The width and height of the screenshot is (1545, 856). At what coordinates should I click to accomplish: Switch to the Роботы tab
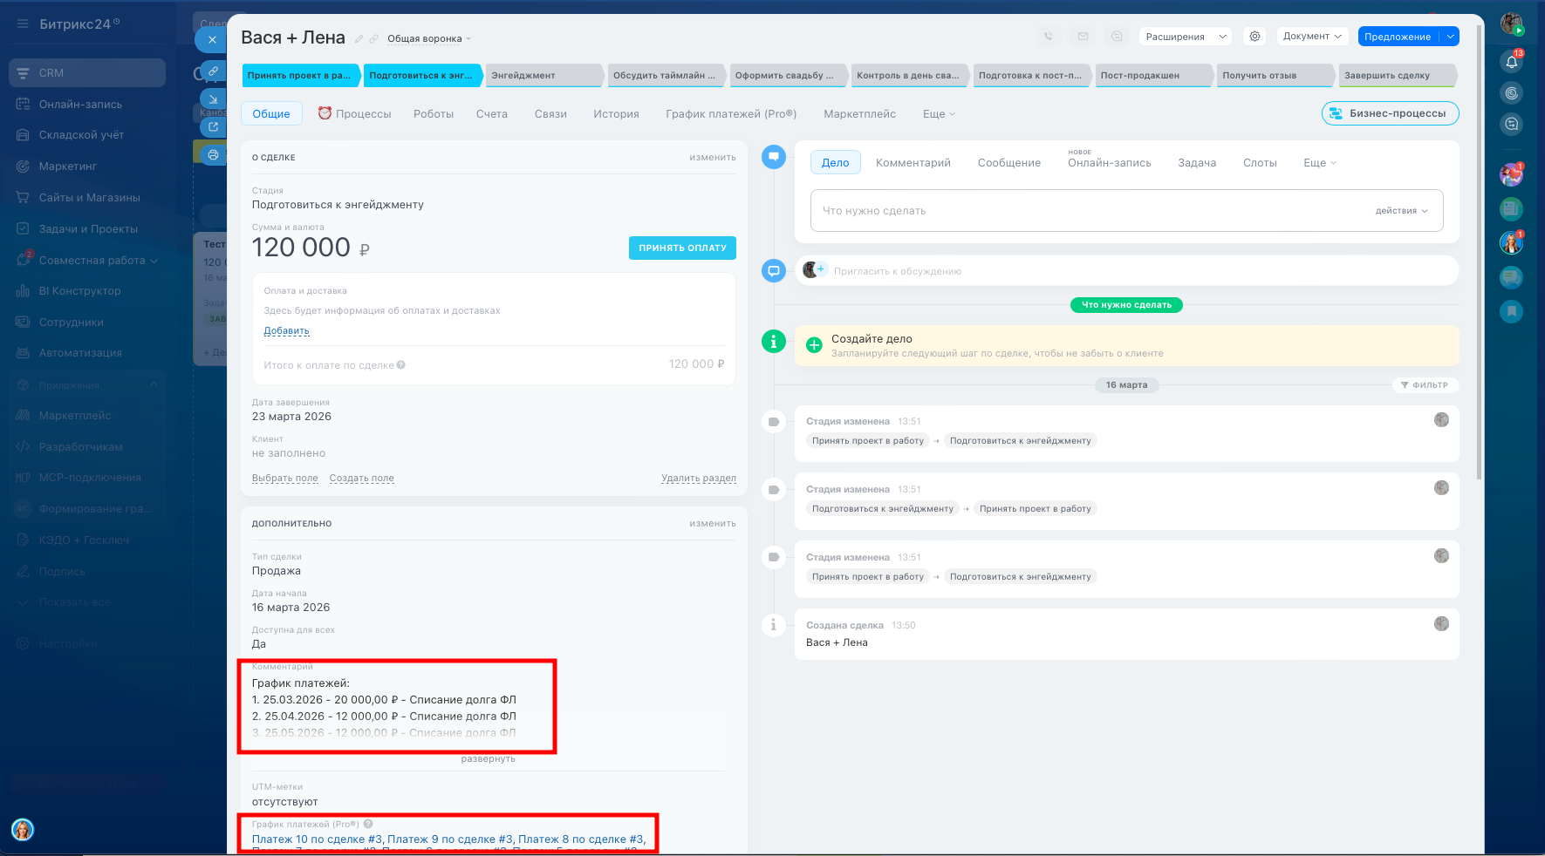[x=434, y=114]
